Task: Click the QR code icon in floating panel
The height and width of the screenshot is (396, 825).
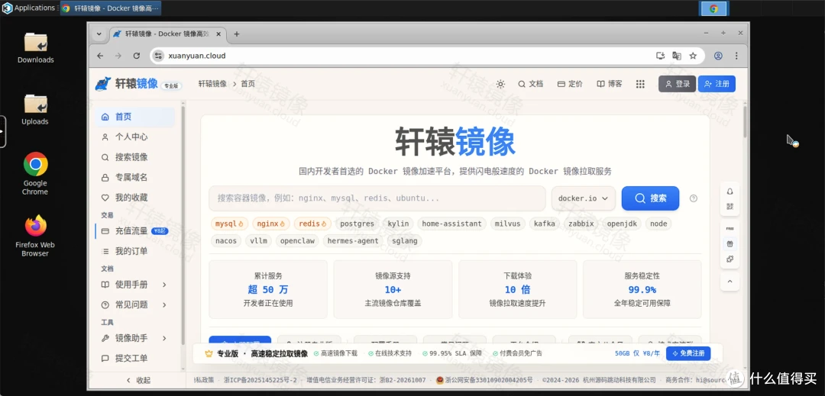Action: click(x=730, y=207)
